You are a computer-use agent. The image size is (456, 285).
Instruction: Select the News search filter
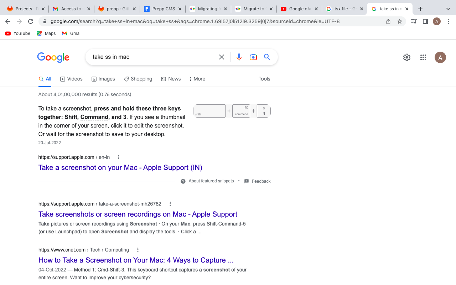171,79
